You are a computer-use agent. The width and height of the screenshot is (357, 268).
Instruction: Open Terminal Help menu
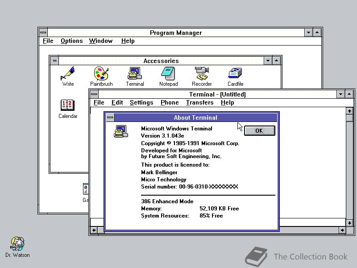pos(227,103)
